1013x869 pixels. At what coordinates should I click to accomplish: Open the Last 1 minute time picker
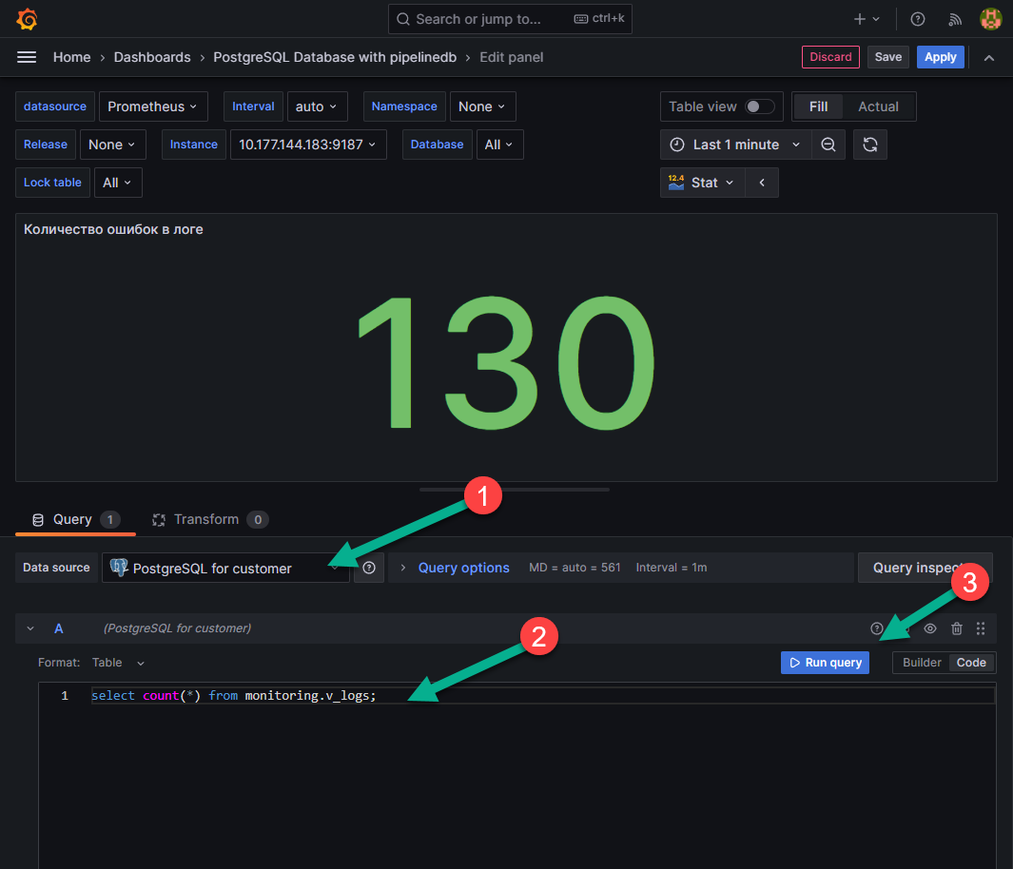735,145
